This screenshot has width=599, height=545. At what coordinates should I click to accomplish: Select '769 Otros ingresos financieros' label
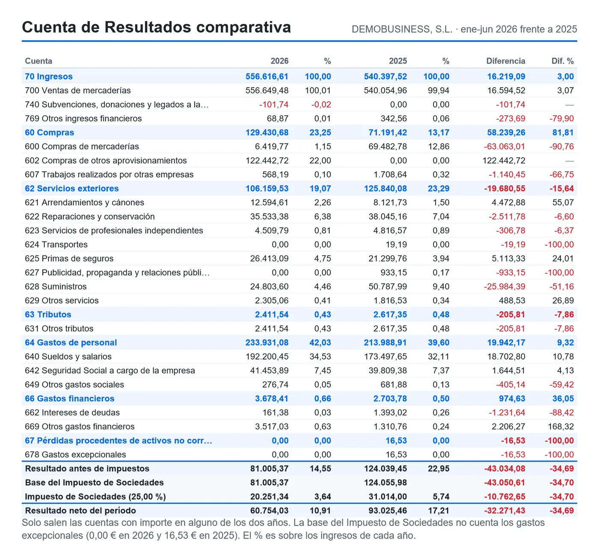83,118
